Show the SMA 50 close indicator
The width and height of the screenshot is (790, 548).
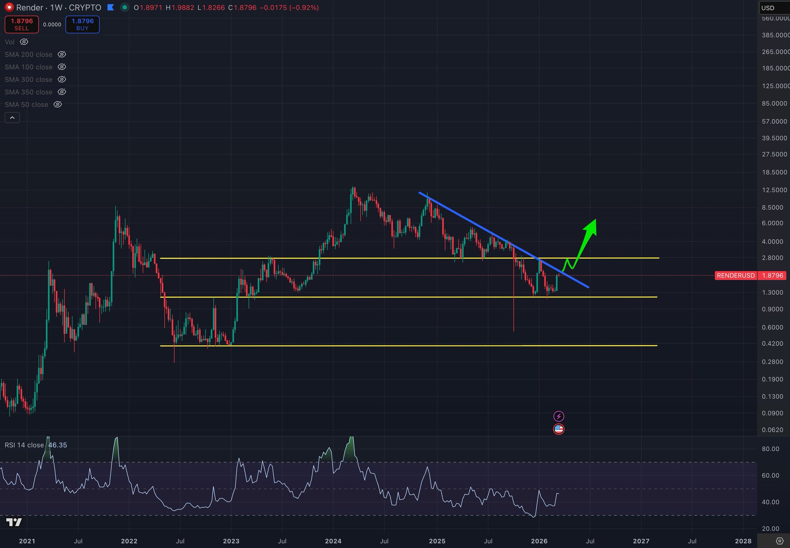click(x=57, y=104)
